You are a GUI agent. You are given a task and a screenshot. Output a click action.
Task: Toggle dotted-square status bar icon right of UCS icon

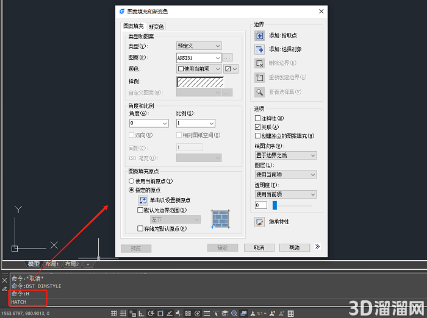click(188, 313)
